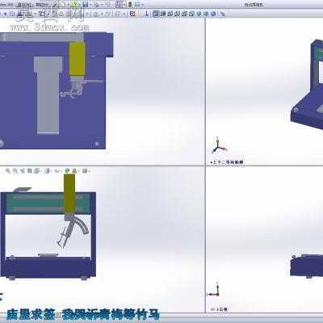
Task: Click Edit Appearance sphere icon
Action: click(x=66, y=171)
